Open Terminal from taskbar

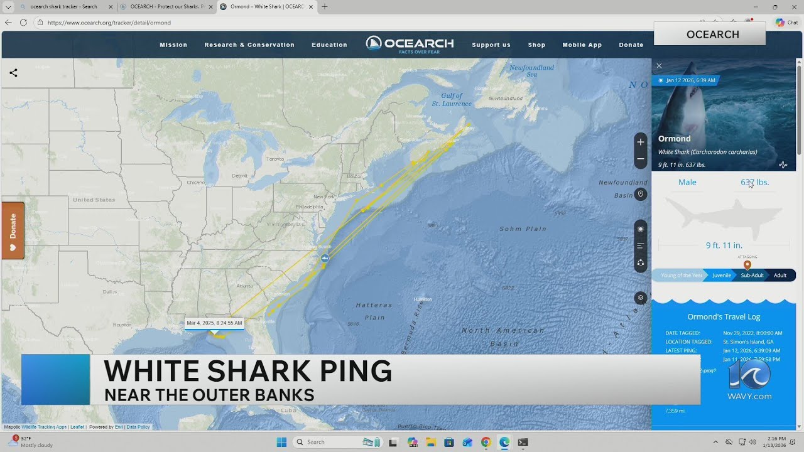523,442
